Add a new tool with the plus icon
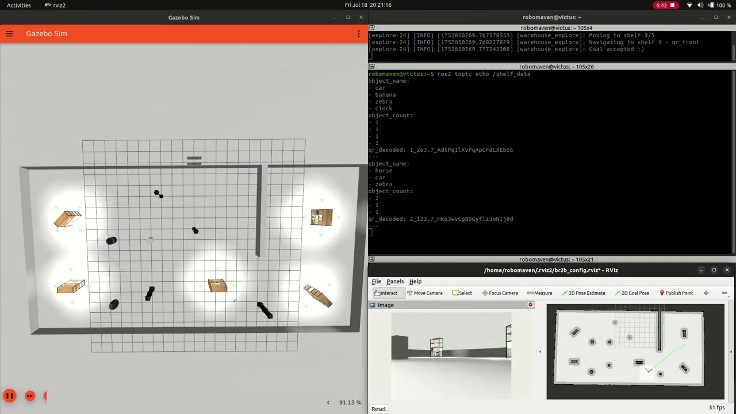The height and width of the screenshot is (414, 736). tap(706, 293)
